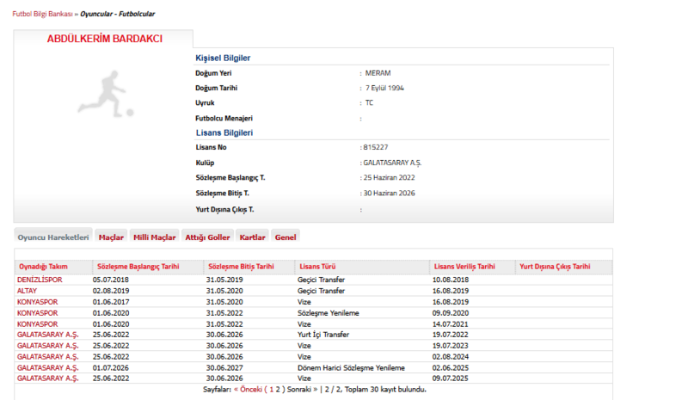The width and height of the screenshot is (688, 400).
Task: Click the Oynadığı Takım column header
Action: tap(43, 267)
